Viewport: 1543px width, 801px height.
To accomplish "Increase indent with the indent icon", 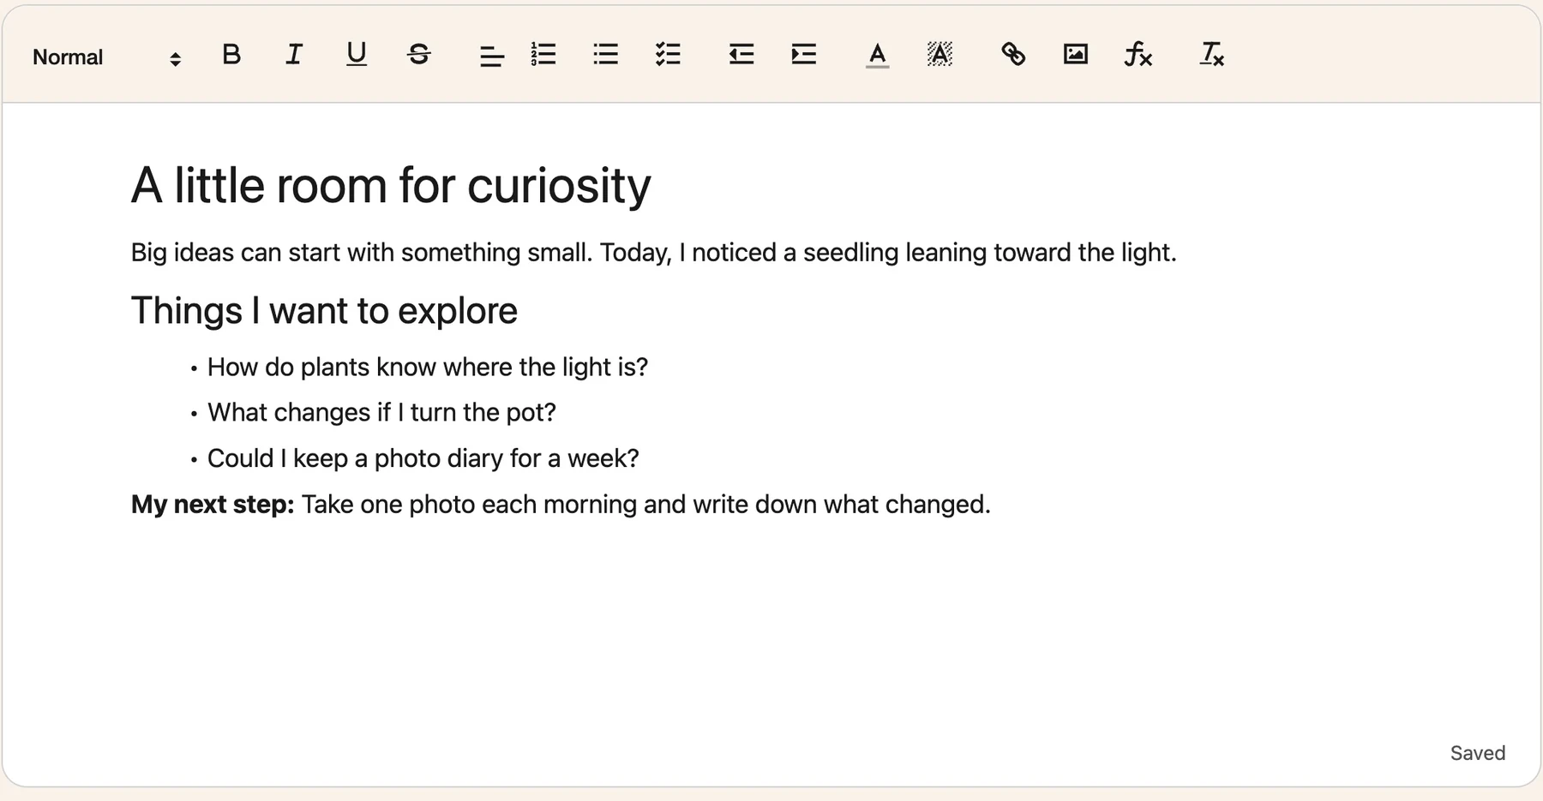I will (x=804, y=55).
